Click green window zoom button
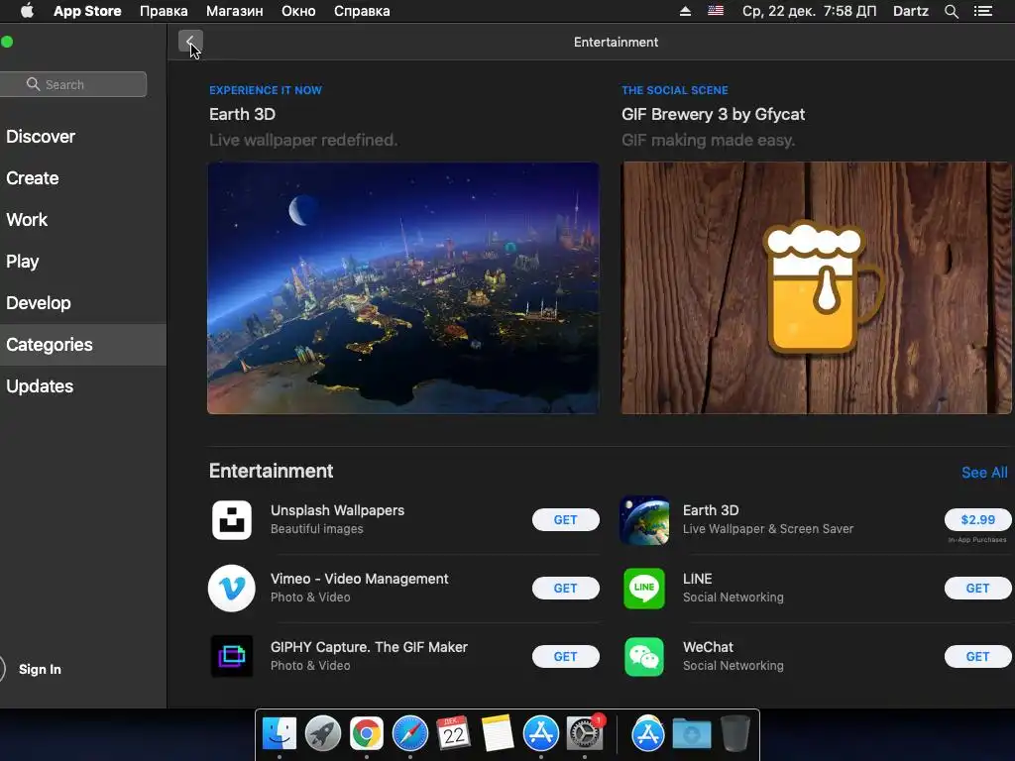 7,42
